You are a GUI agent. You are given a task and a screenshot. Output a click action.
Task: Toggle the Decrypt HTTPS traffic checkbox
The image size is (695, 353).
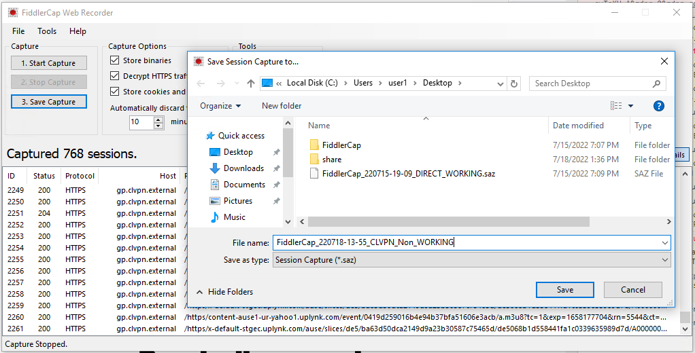tap(115, 76)
